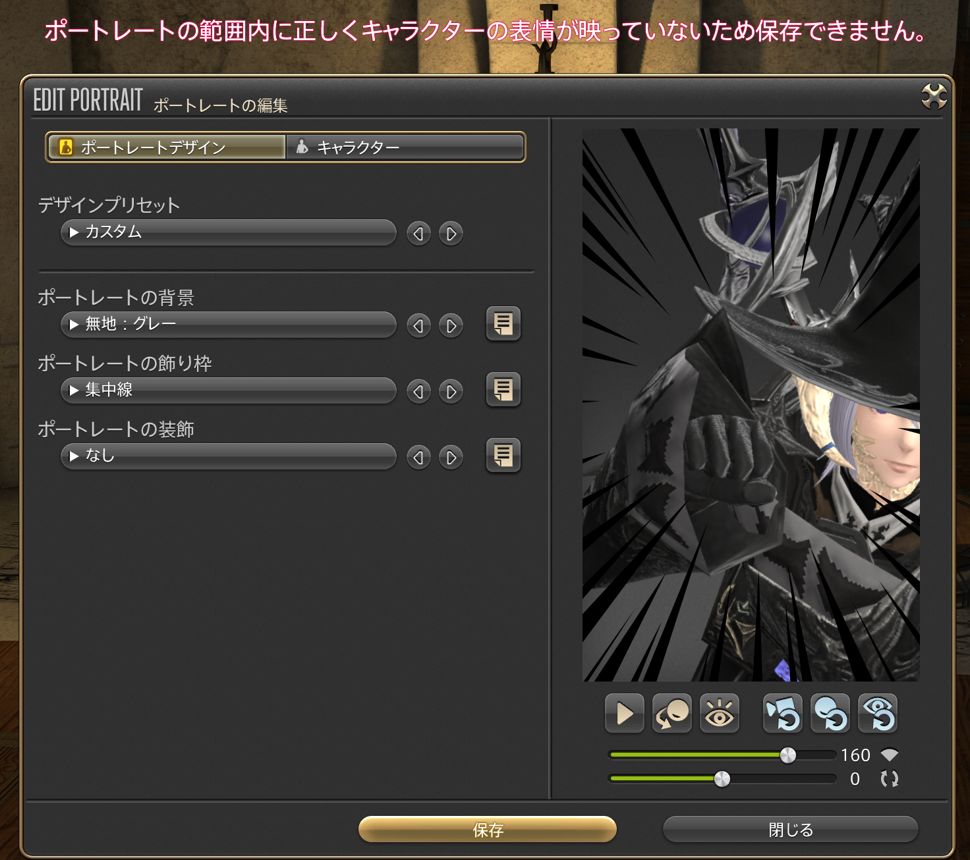
Task: Expand the 集中線 frame dropdown
Action: (228, 390)
